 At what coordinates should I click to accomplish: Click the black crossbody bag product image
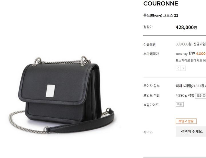coord(62,95)
